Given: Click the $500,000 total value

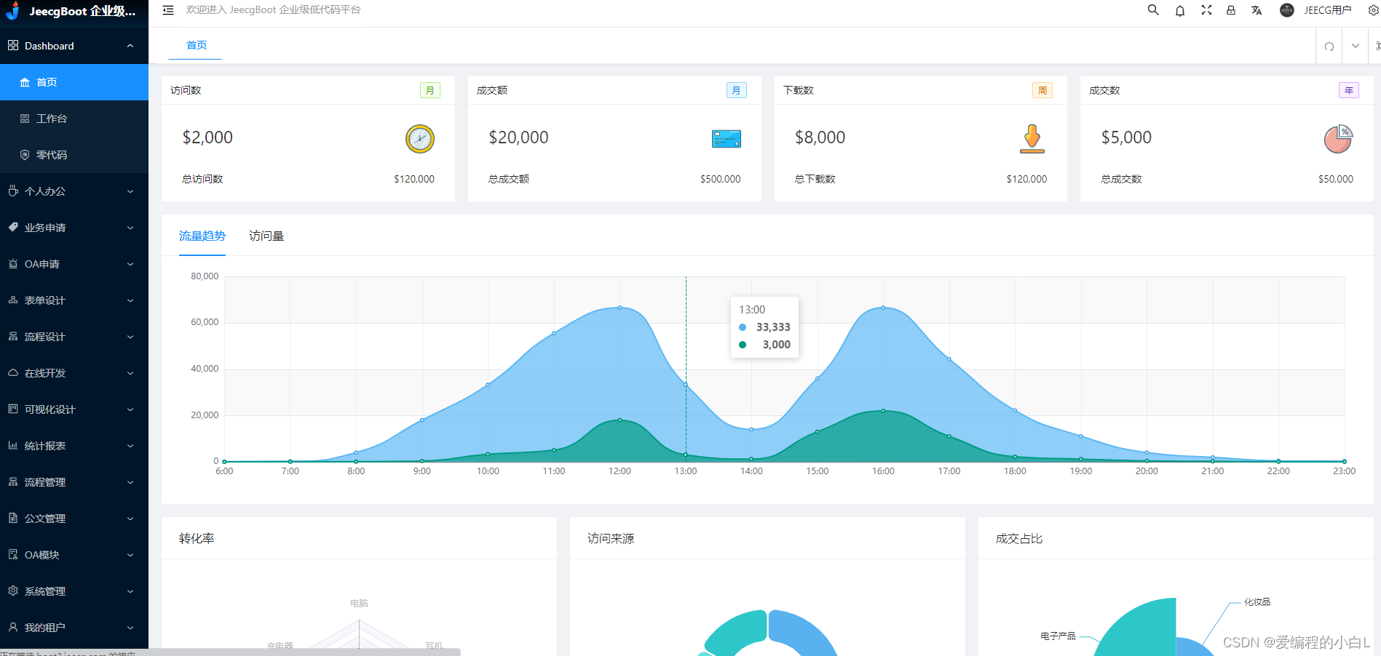Looking at the screenshot, I should (721, 179).
